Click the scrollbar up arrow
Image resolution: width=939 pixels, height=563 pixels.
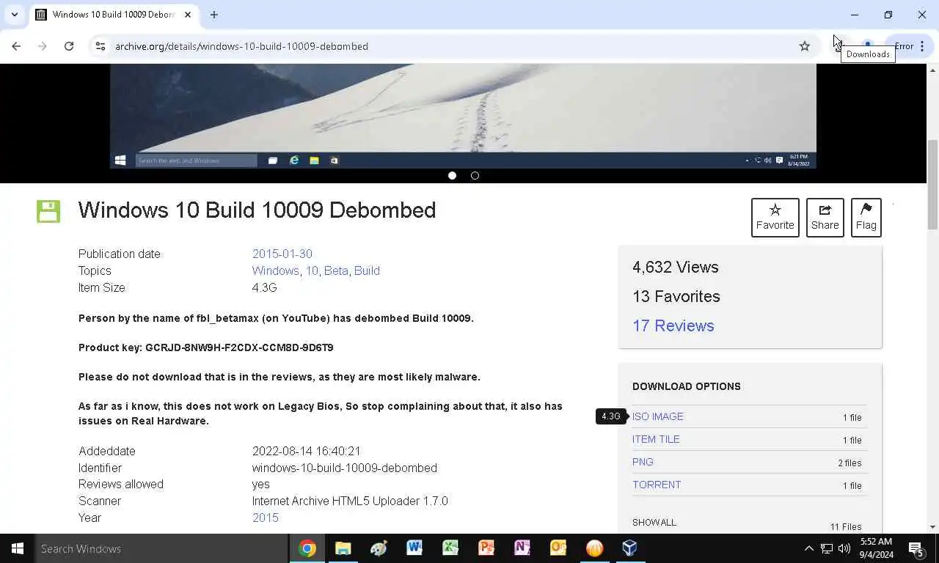(x=932, y=70)
